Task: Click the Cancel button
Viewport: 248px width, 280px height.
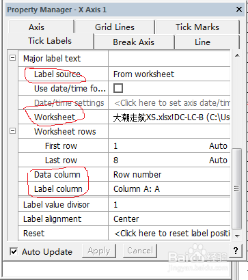Action: coord(140,251)
